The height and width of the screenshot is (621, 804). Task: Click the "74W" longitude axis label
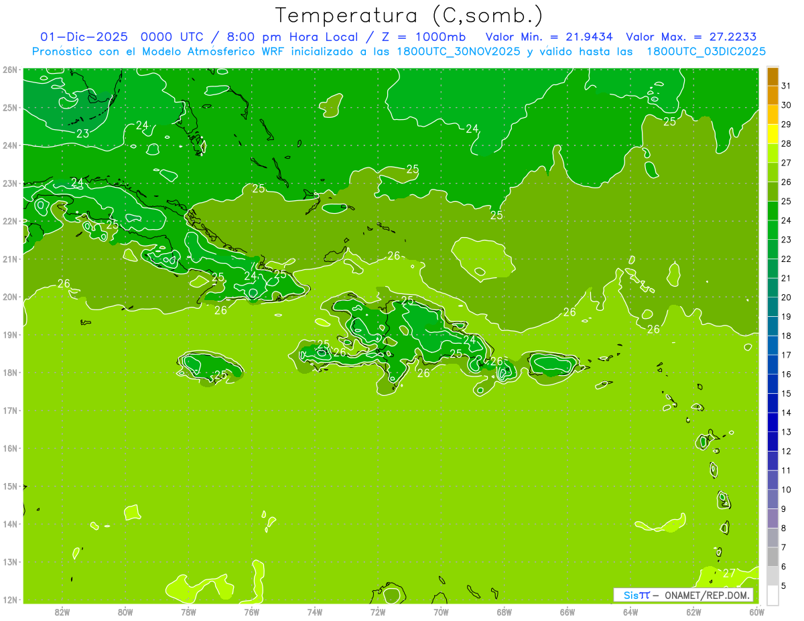314,612
